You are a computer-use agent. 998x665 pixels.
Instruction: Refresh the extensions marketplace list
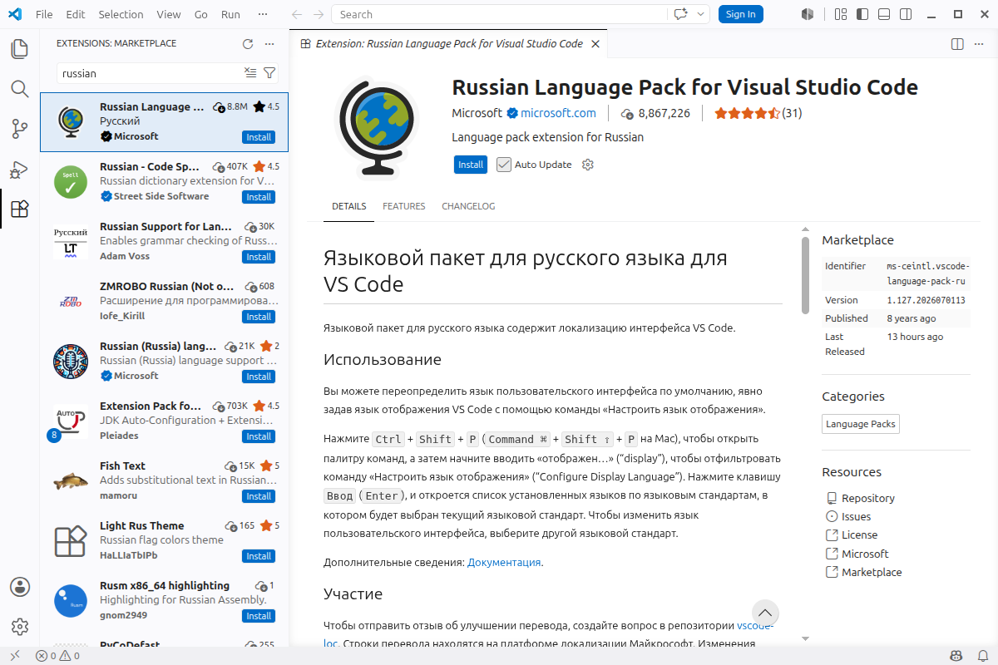pos(247,44)
